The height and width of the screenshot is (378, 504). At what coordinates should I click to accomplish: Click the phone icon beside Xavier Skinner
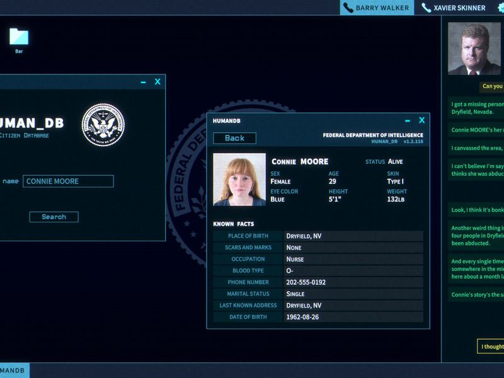(x=427, y=8)
